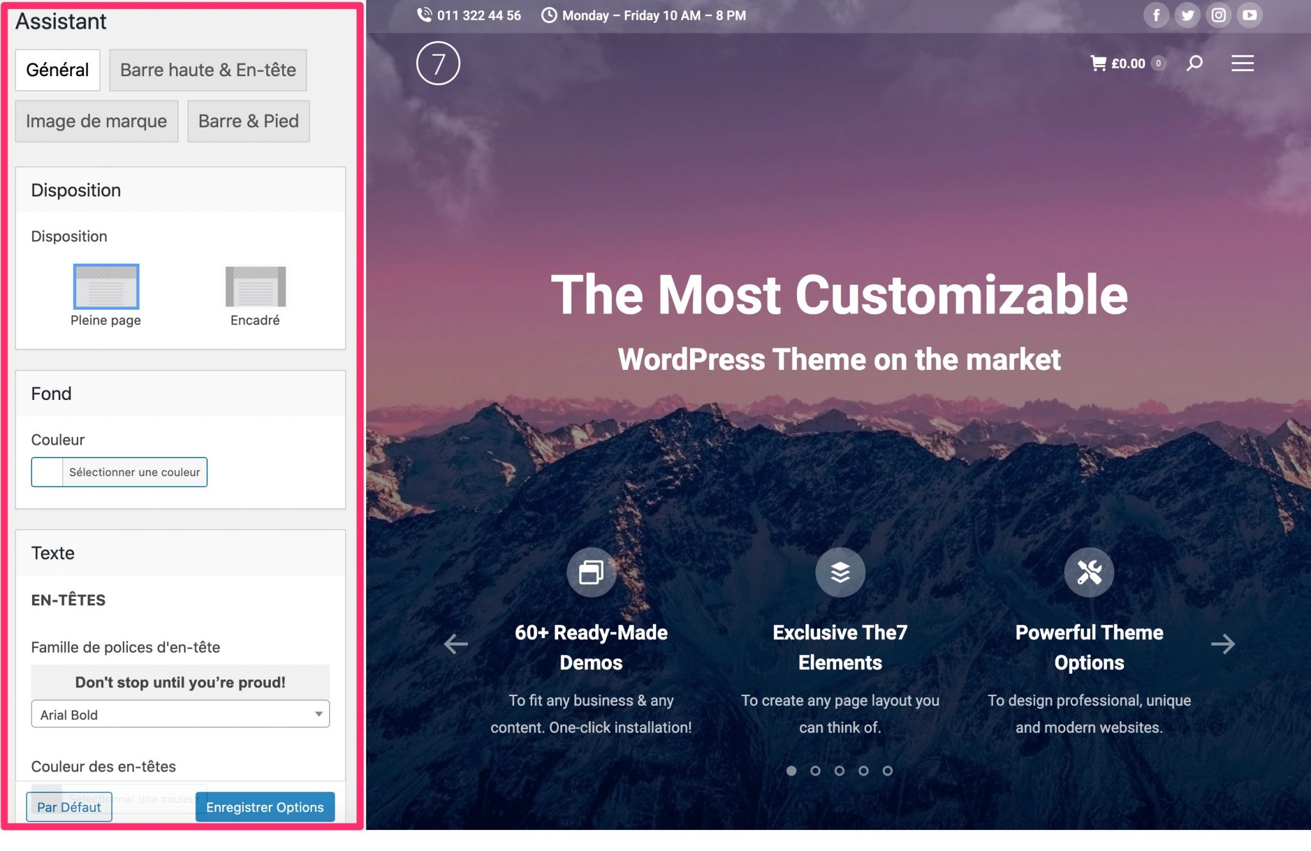Click the circled 7 site logo
Screen dimensions: 1311x851
point(438,63)
